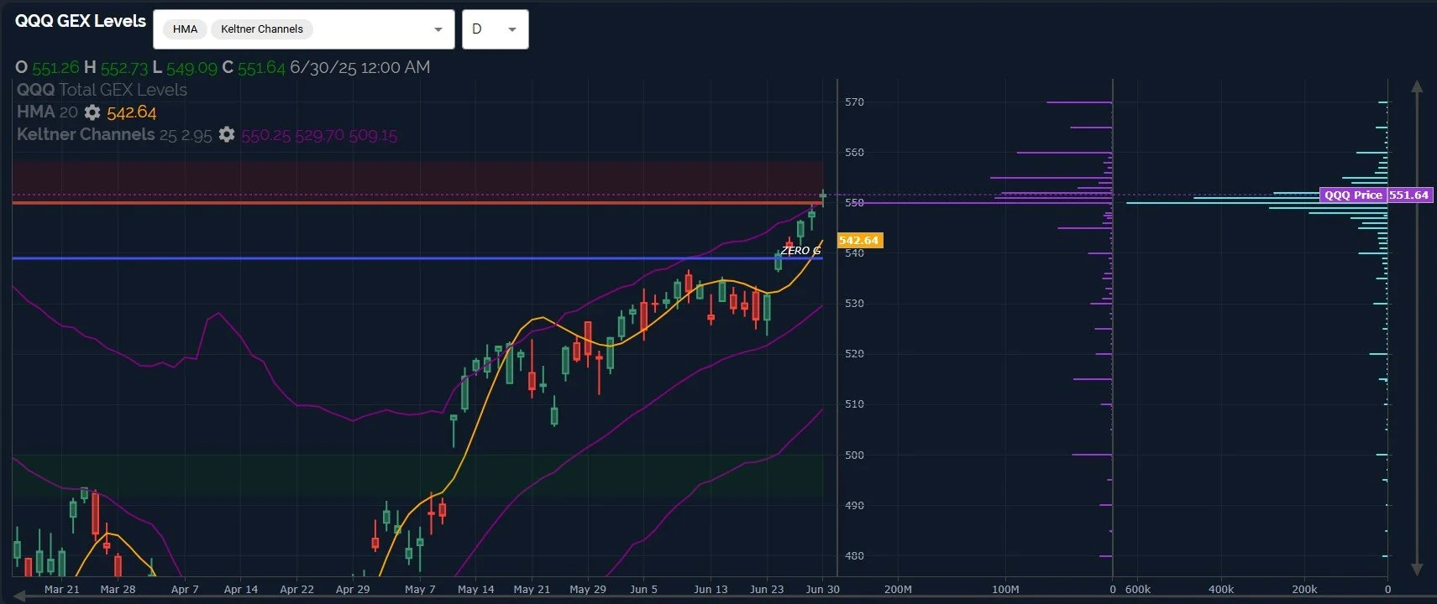Click the Mar 21 date label
Viewport: 1437px width, 604px height.
(61, 590)
